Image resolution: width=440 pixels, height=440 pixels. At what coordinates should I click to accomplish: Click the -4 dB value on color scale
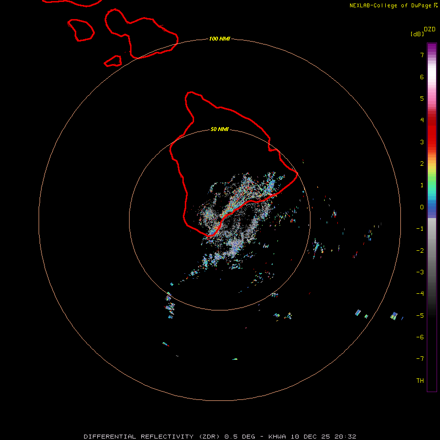click(420, 294)
